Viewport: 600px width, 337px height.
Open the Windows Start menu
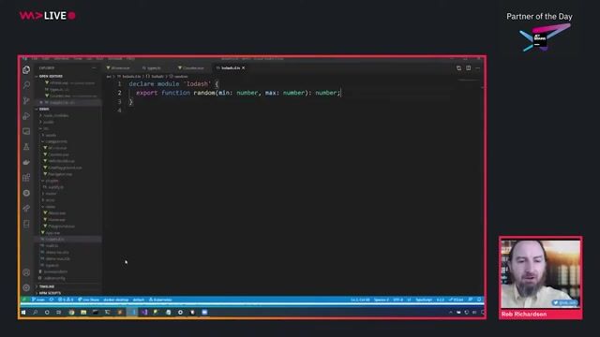pyautogui.click(x=23, y=312)
